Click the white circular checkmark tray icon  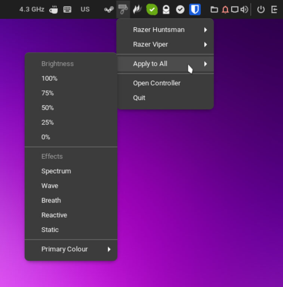coord(180,9)
